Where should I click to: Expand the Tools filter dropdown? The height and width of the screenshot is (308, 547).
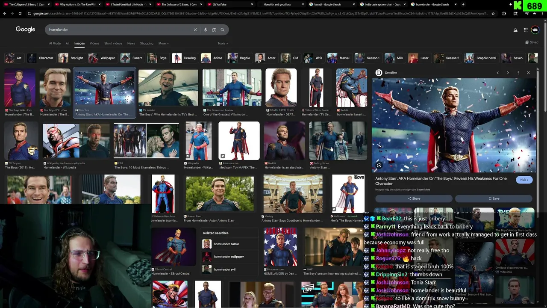(x=223, y=43)
